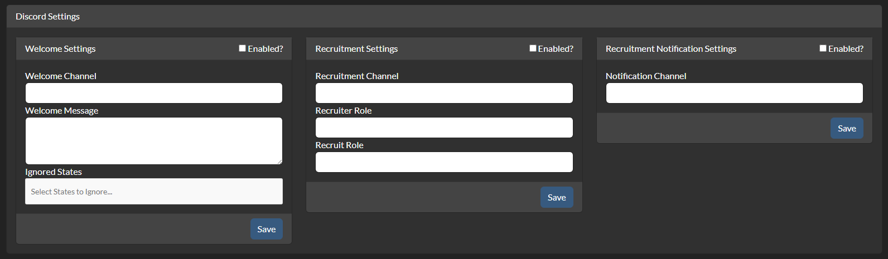Click the Welcome Message text area
Viewport: 888px width, 259px height.
tap(154, 141)
